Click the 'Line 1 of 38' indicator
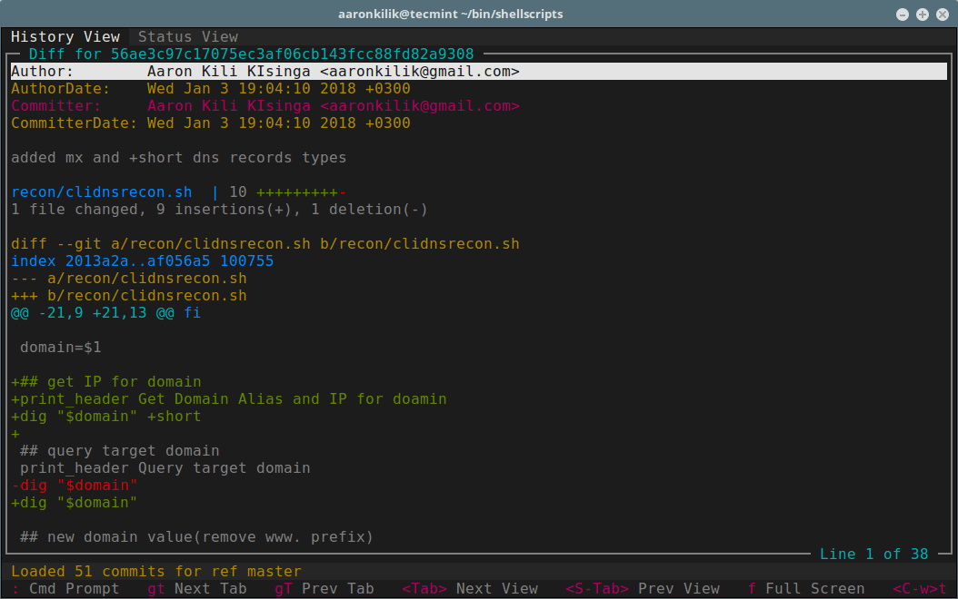Screen dimensions: 958x599 [x=873, y=554]
